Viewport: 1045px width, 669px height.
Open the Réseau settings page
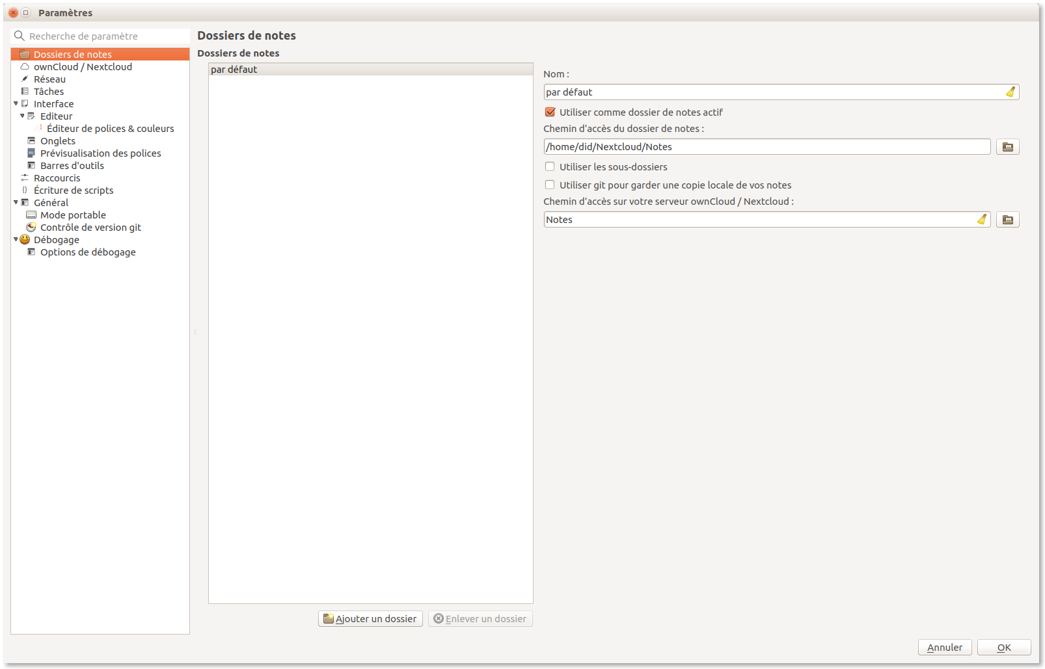tap(49, 79)
